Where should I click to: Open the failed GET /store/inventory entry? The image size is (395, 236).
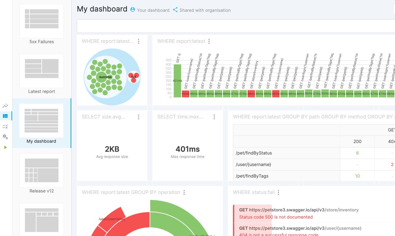click(314, 214)
